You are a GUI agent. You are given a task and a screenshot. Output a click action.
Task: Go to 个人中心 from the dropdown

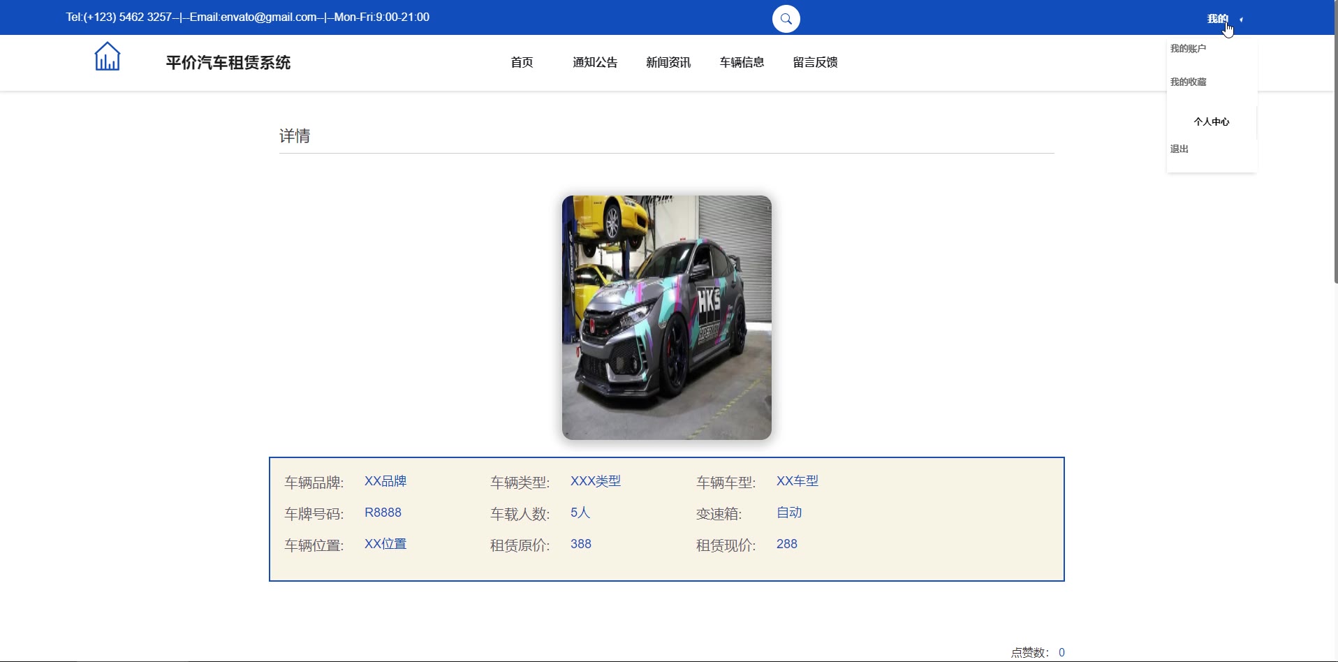point(1211,122)
